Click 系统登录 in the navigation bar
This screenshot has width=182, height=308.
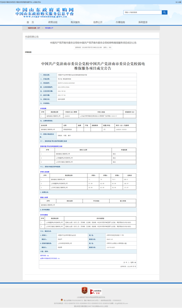click(143, 22)
